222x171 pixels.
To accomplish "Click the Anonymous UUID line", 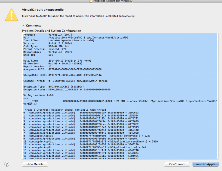I will [63, 69].
